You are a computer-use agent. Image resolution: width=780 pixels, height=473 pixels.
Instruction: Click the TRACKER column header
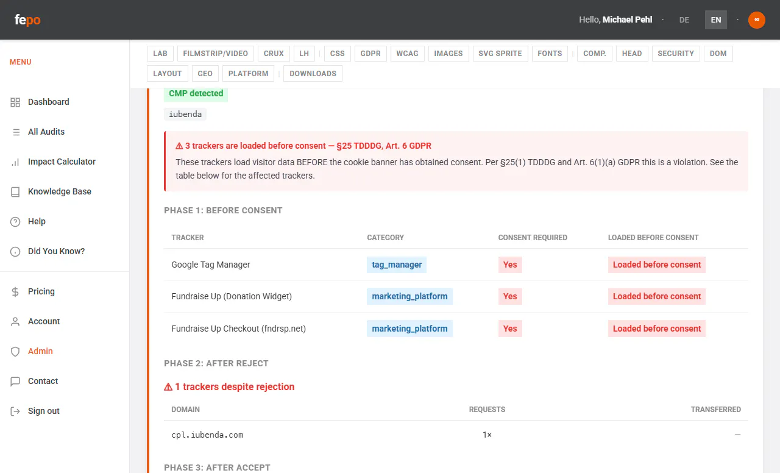click(x=188, y=238)
